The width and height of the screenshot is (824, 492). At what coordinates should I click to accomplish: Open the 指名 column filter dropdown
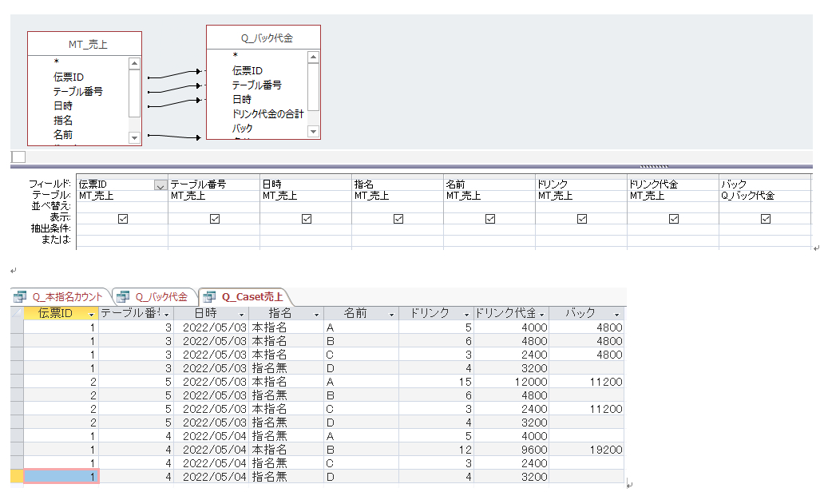tap(316, 315)
